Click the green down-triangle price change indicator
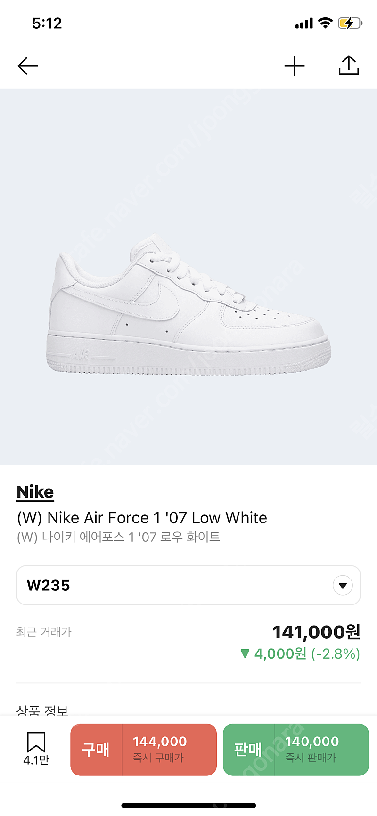 click(245, 653)
